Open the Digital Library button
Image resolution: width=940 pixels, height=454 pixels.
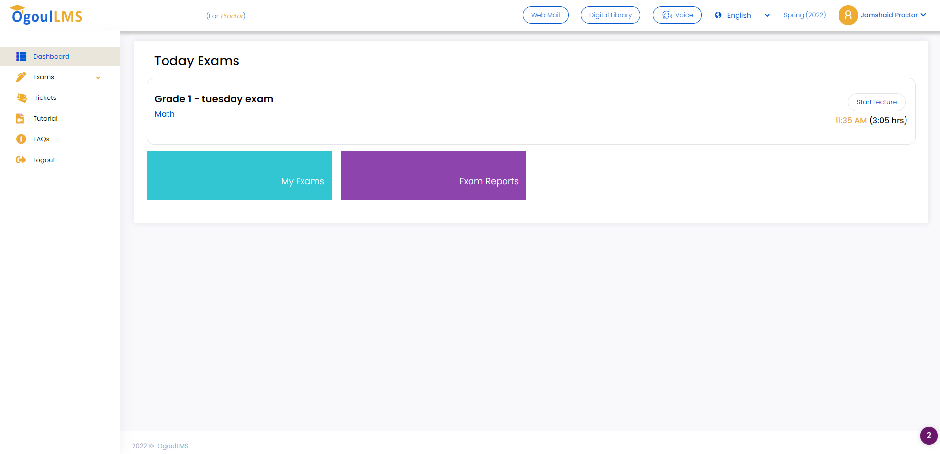click(610, 15)
